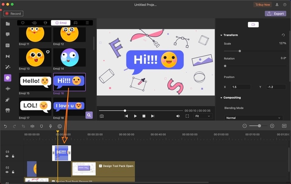Open the transitions panel in sidebar

[7, 56]
